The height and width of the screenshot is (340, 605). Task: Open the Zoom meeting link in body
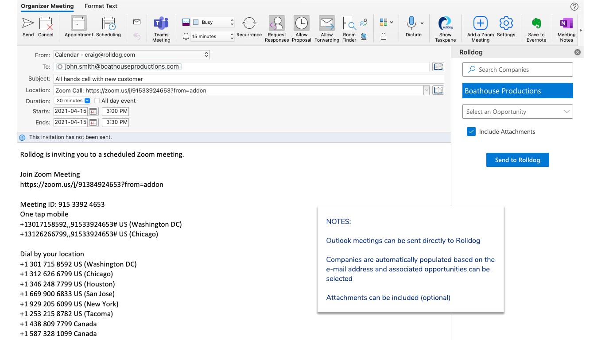(92, 185)
